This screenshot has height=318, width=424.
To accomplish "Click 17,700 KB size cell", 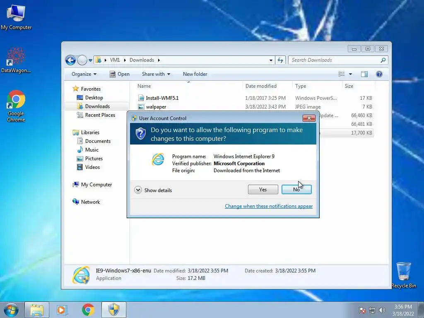I will 361,133.
